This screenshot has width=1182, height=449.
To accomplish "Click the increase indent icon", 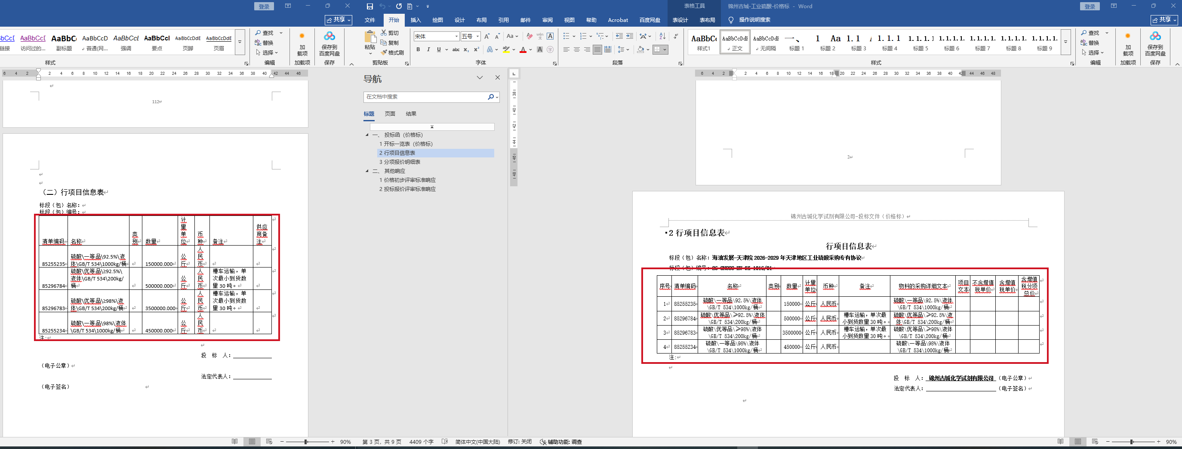I will tap(630, 36).
